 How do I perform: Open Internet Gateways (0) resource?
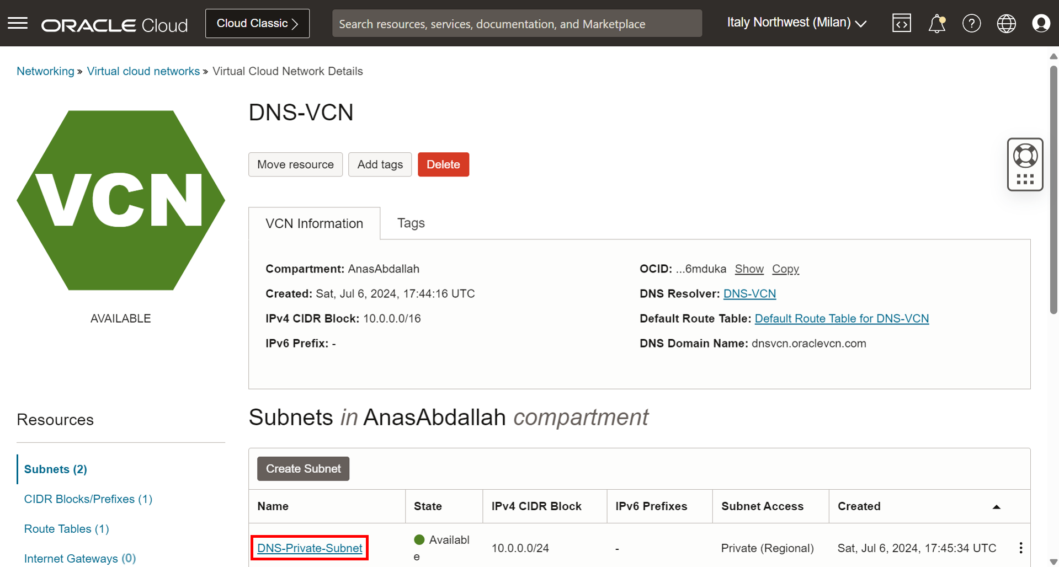[80, 558]
